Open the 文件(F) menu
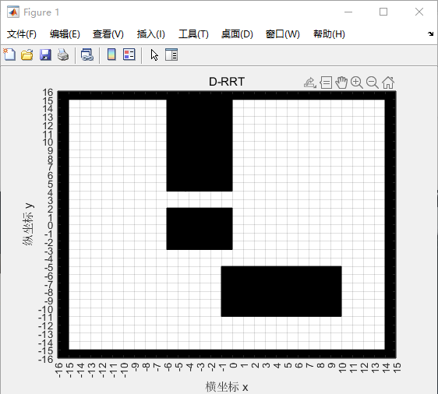The height and width of the screenshot is (394, 438). (22, 34)
